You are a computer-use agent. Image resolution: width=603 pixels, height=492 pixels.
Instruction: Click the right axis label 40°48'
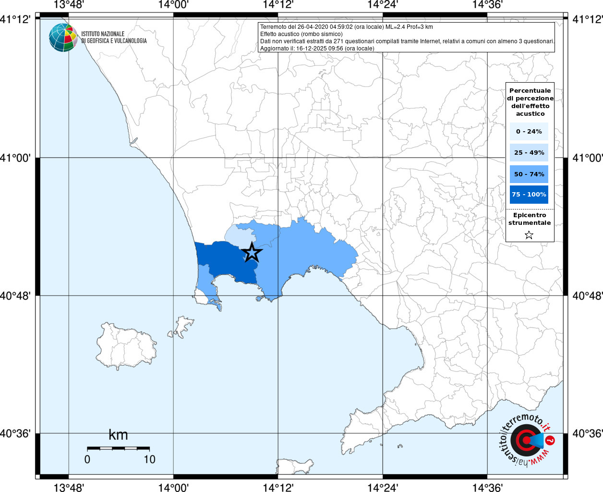pos(587,295)
